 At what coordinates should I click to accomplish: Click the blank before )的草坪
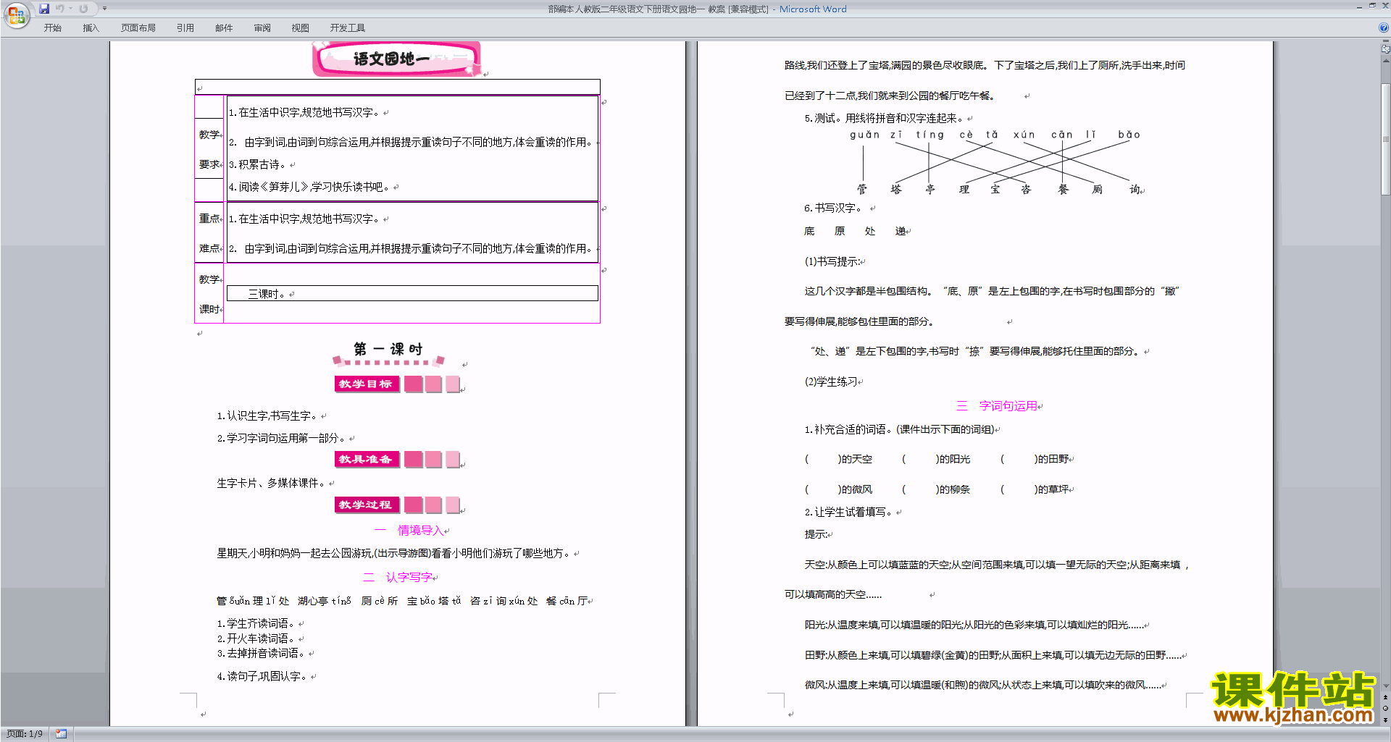1019,490
